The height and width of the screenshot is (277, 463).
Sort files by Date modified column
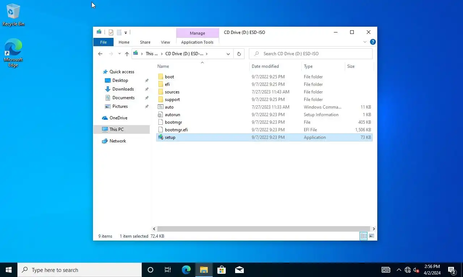tap(275, 66)
